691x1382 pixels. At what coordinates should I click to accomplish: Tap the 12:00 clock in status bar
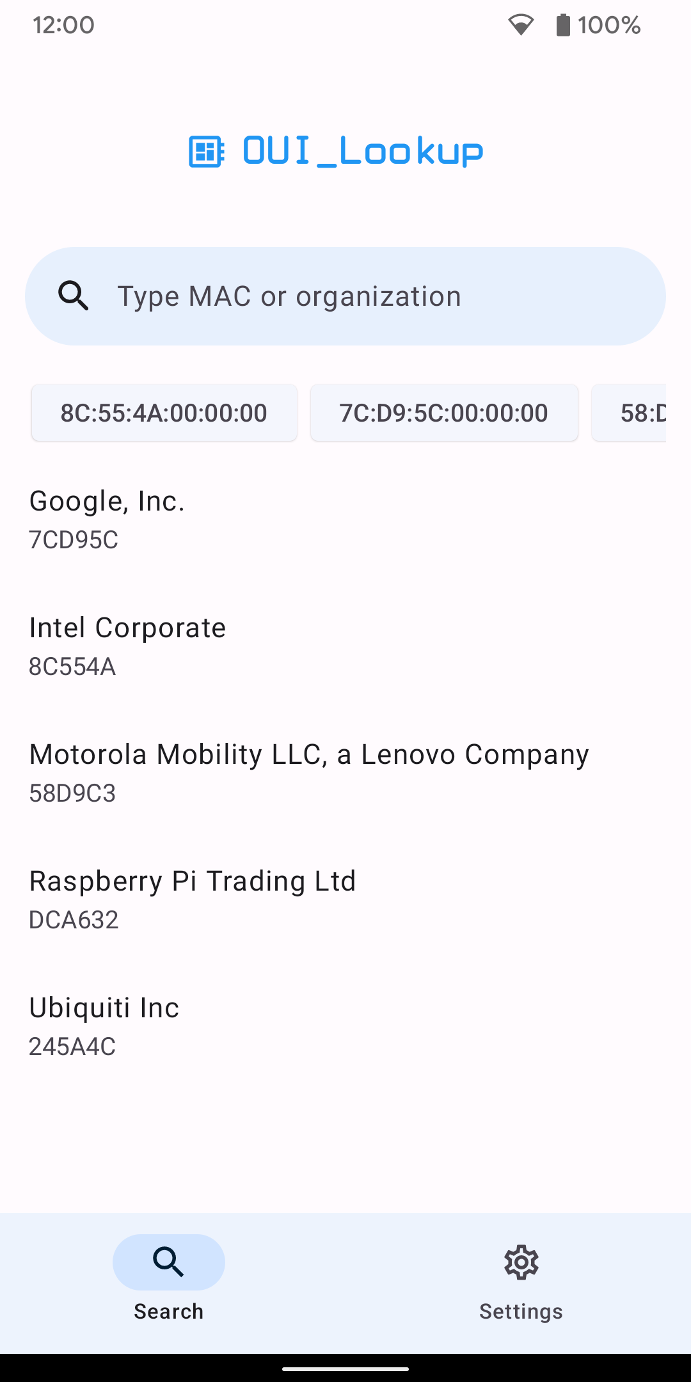click(64, 25)
